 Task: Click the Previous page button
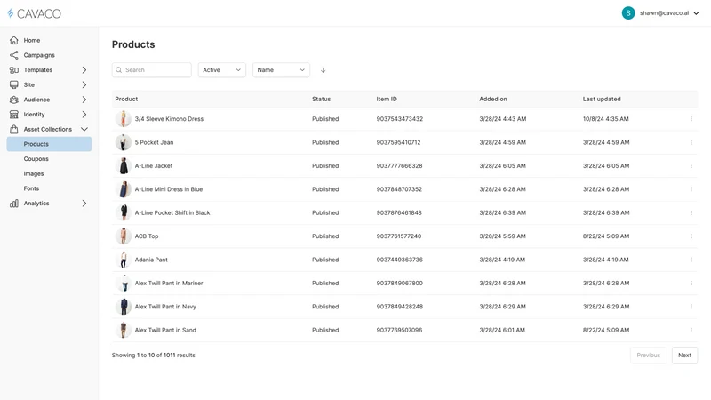click(x=649, y=355)
